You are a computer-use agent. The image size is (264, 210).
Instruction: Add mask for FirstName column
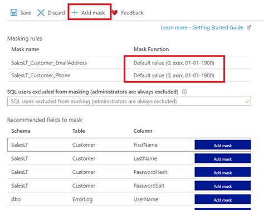pos(223,146)
